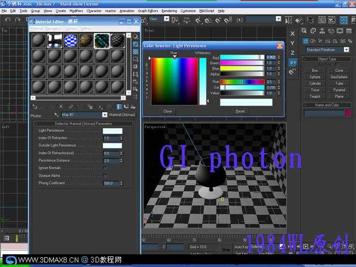Click the Align tool icon

pos(299,20)
